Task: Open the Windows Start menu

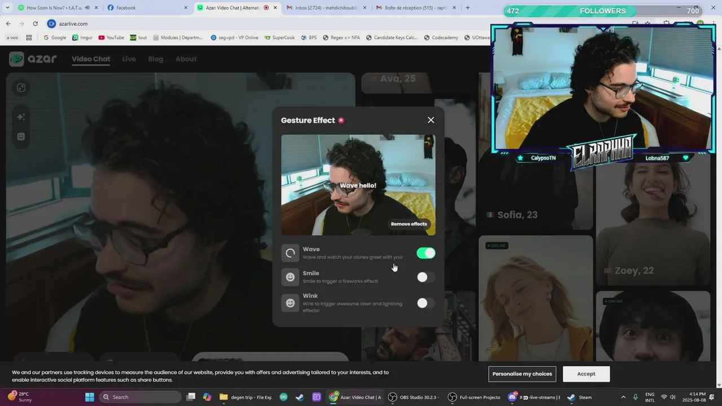Action: (x=90, y=397)
